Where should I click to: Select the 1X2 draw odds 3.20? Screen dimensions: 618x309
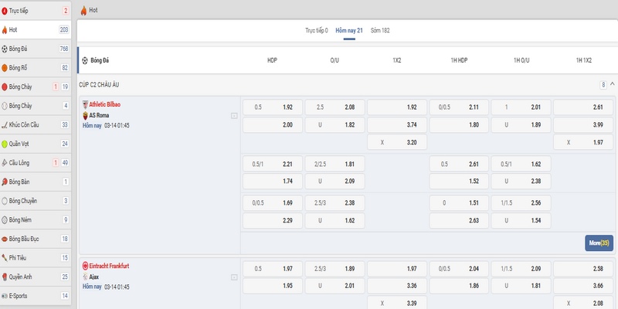click(396, 143)
